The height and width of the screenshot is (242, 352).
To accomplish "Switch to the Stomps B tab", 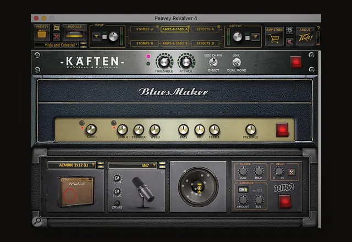I will [145, 43].
